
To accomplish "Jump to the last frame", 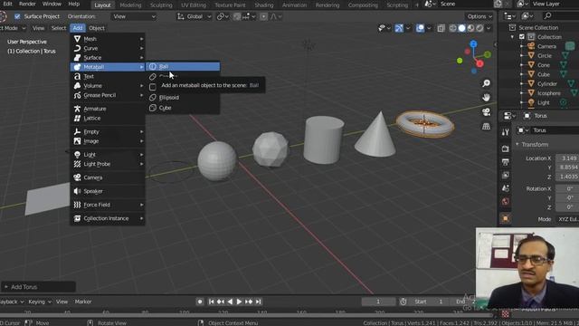I will [259, 302].
